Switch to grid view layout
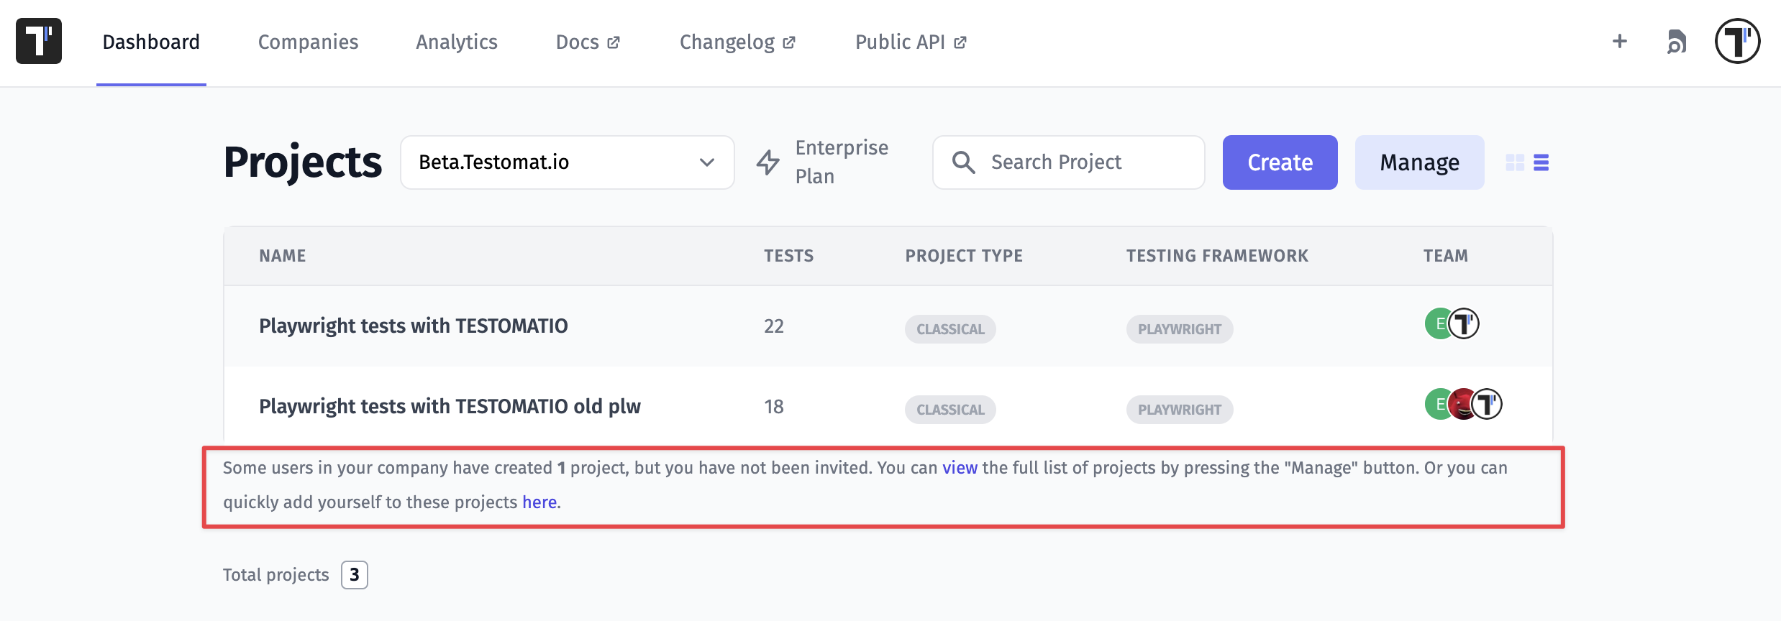Image resolution: width=1781 pixels, height=621 pixels. pos(1515,162)
